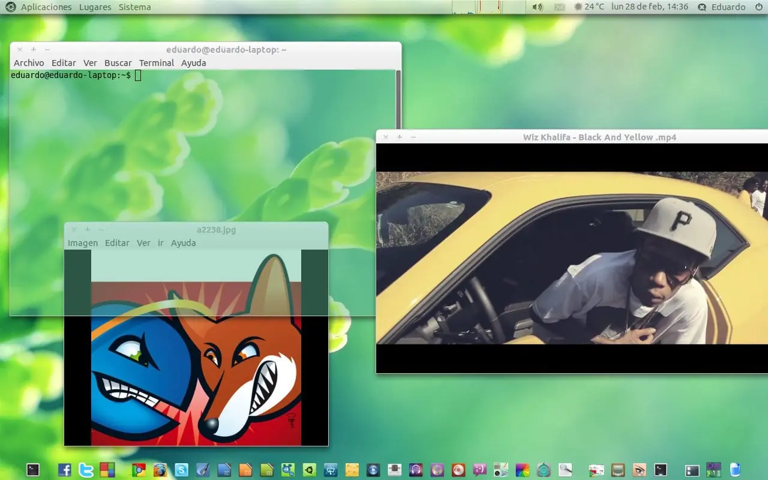Click the Wiz Khalifa video frame
This screenshot has width=768, height=480.
[572, 258]
